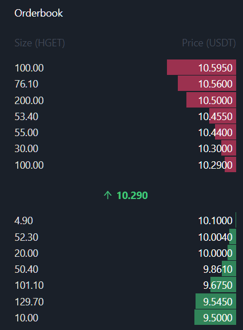The image size is (243, 330).
Task: Select highest bid price 10.1000
Action: [216, 221]
